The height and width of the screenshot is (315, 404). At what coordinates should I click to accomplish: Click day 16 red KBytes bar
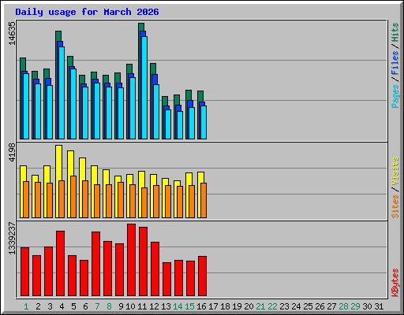(x=202, y=276)
